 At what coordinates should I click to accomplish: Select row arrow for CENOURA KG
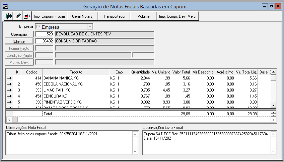[9, 96]
